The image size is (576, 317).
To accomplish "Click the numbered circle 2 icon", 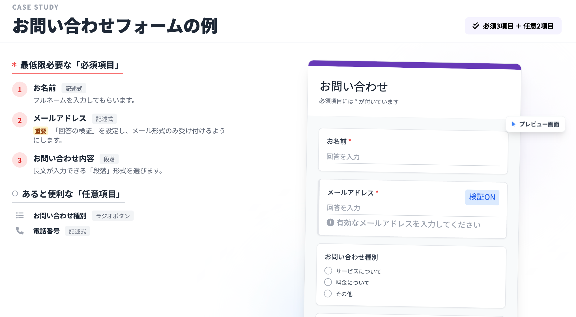I will pyautogui.click(x=20, y=120).
